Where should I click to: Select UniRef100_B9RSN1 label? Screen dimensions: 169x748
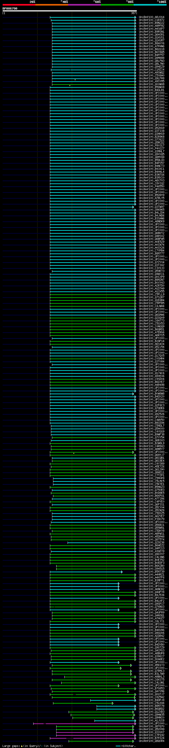[152, 32]
